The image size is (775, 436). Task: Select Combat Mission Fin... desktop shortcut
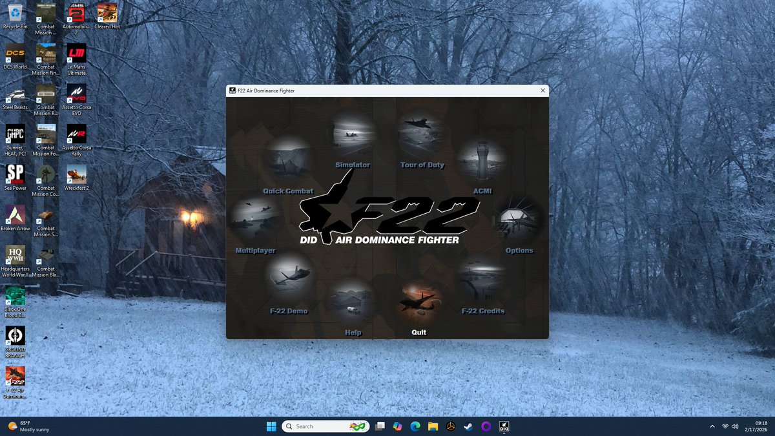[x=45, y=59]
